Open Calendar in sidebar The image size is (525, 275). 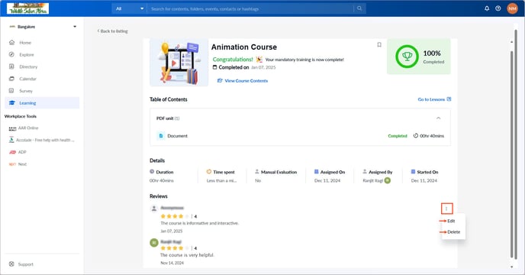[27, 79]
